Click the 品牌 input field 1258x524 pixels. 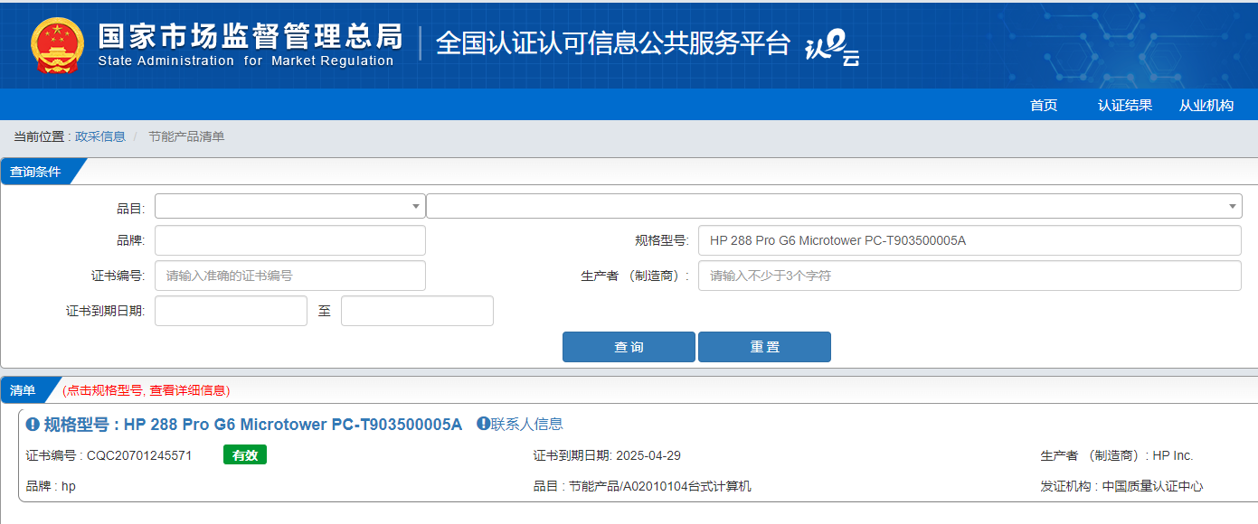click(x=290, y=240)
